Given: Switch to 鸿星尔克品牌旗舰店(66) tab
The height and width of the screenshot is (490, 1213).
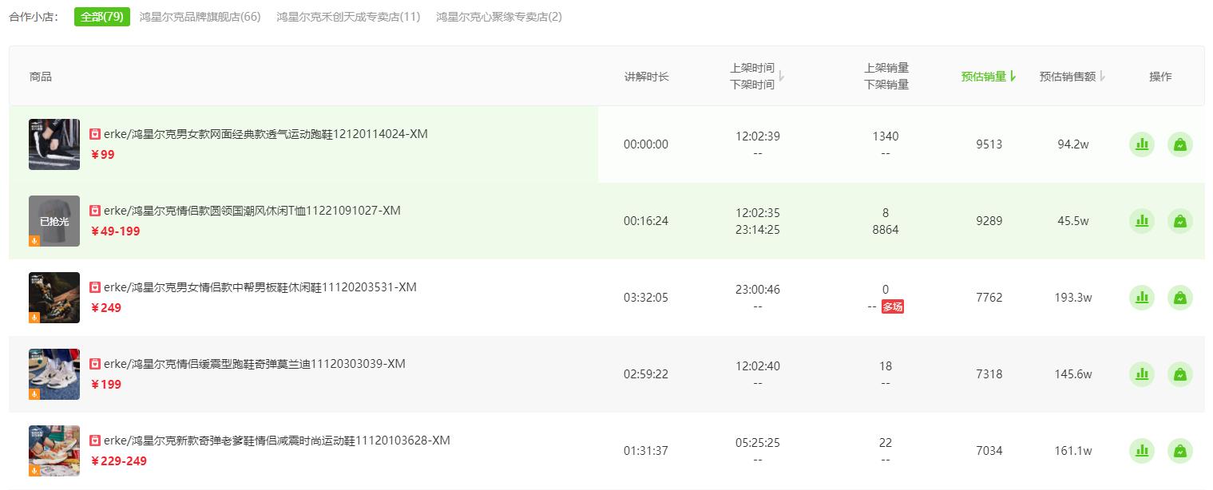Looking at the screenshot, I should pyautogui.click(x=200, y=17).
